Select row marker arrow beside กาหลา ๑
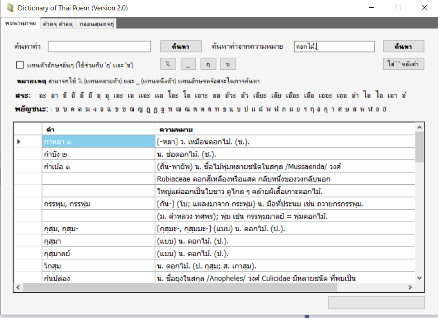The width and height of the screenshot is (438, 318). [19, 142]
